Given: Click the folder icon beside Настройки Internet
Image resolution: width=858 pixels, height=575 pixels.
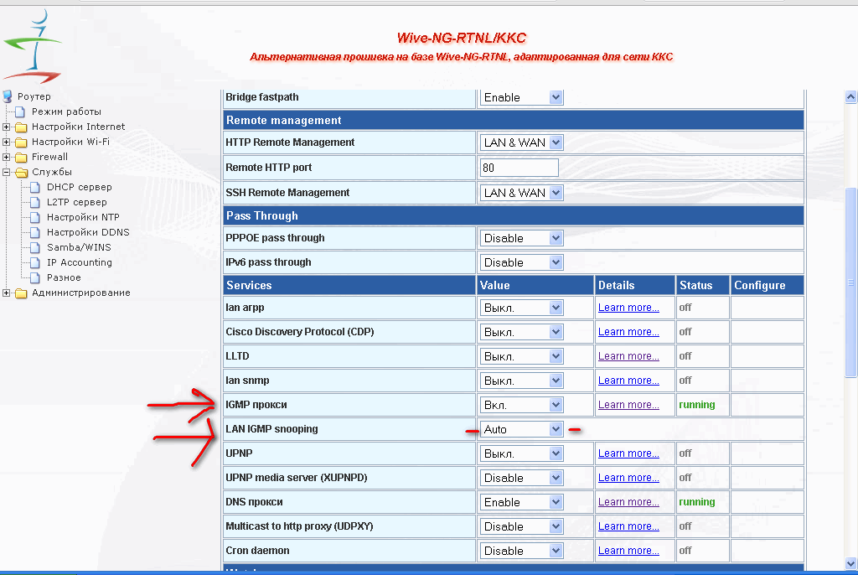Looking at the screenshot, I should point(21,127).
